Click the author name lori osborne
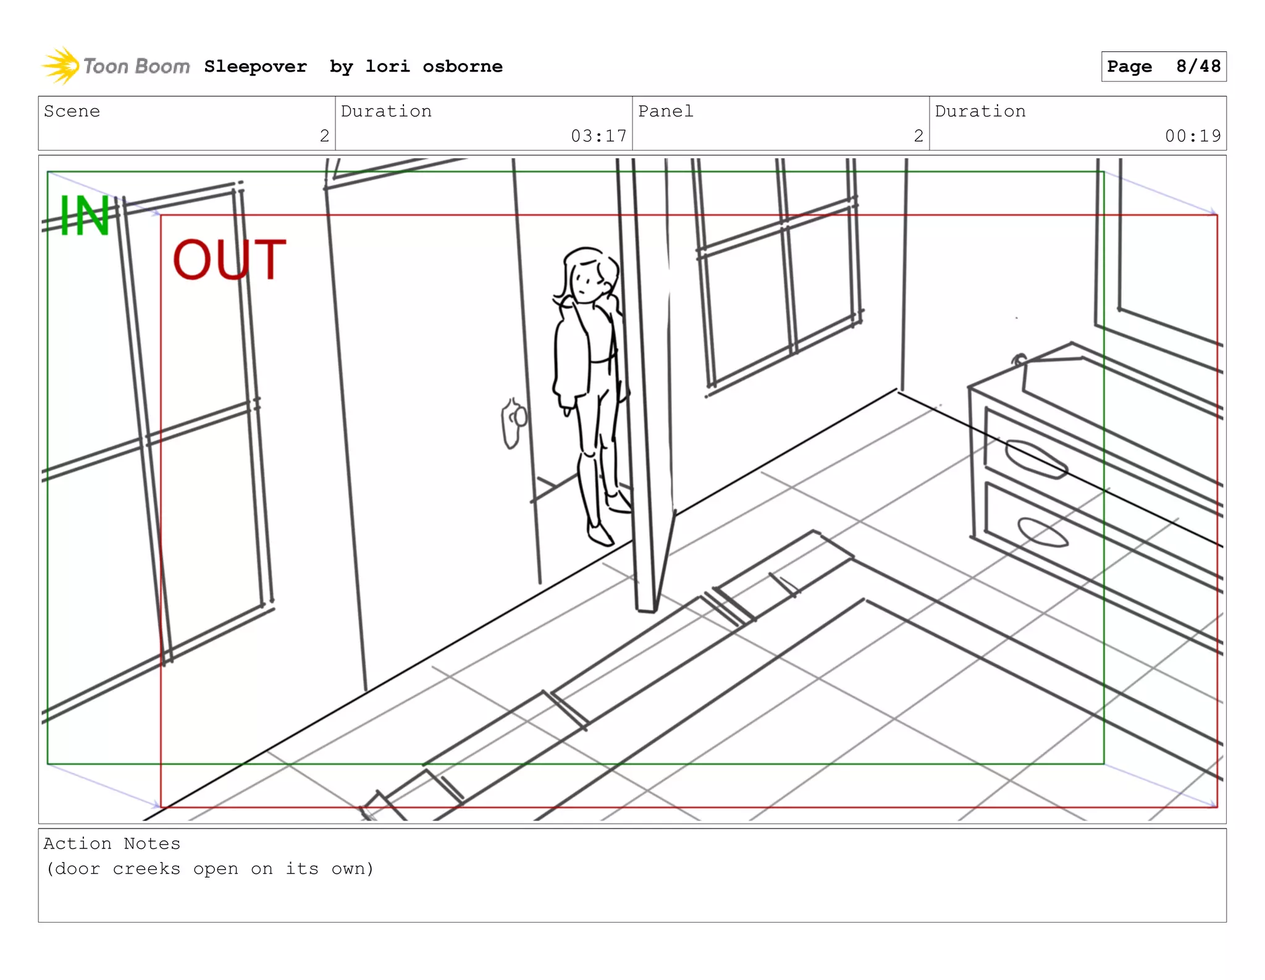Viewport: 1265px width, 980px height. (434, 66)
